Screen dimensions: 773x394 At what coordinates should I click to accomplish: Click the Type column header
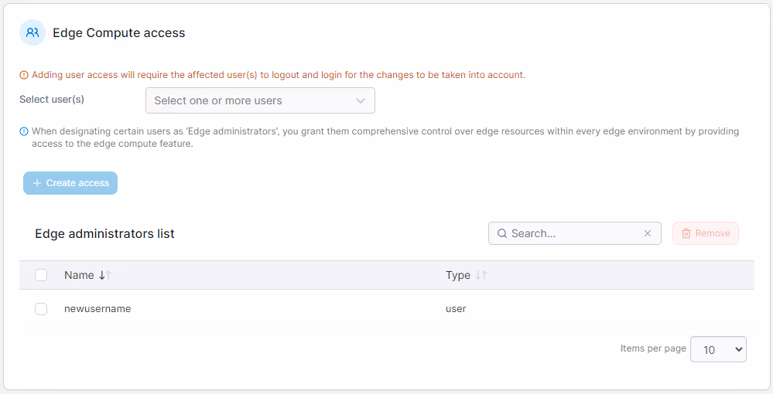tap(458, 275)
